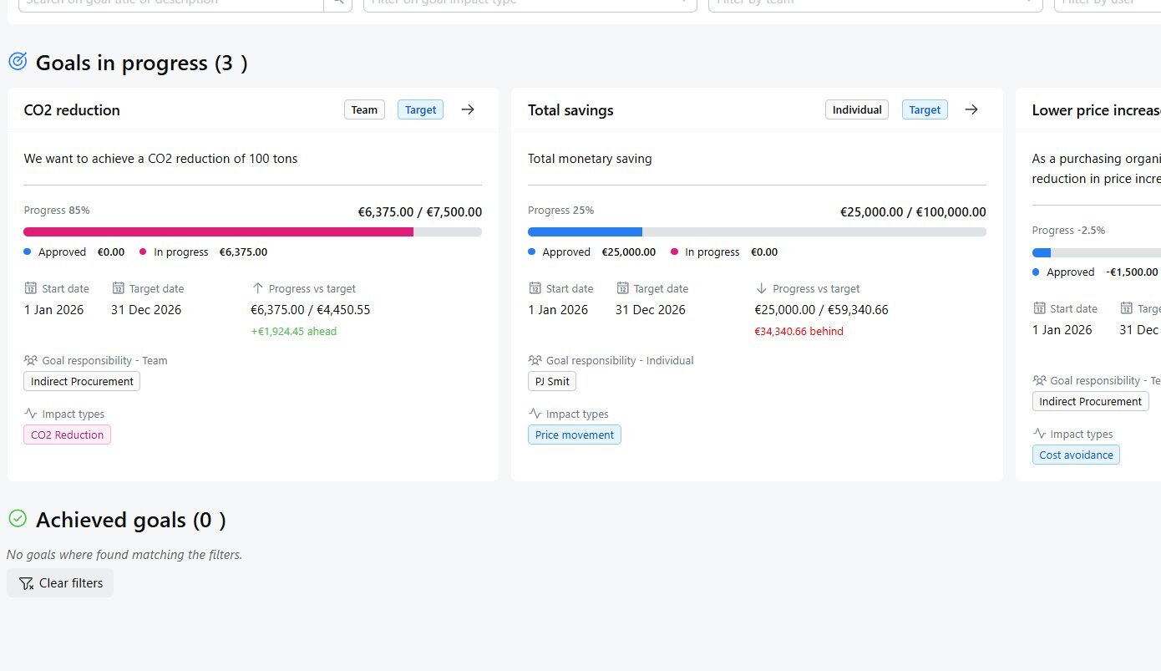Click the '+€1,924.45 ahead' green text
Screen dimensions: 1161x671
coord(293,331)
